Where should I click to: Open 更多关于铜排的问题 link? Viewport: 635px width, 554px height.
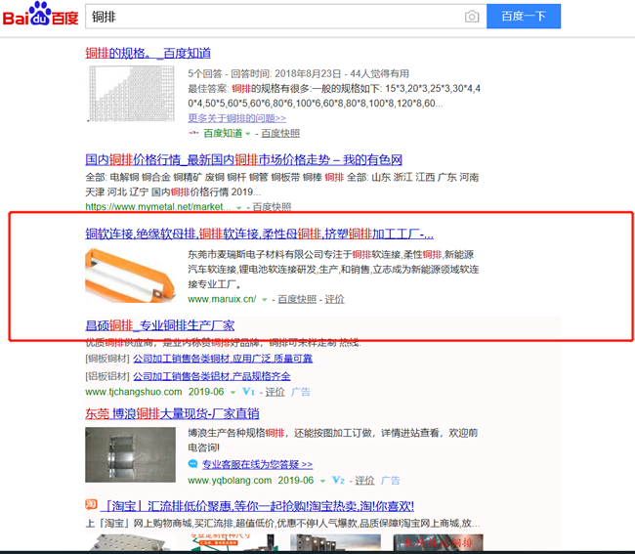coord(237,118)
